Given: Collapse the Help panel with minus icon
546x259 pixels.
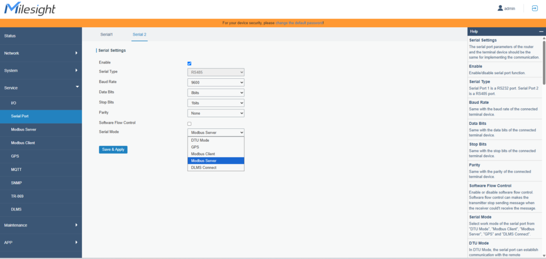Looking at the screenshot, I should [x=542, y=31].
